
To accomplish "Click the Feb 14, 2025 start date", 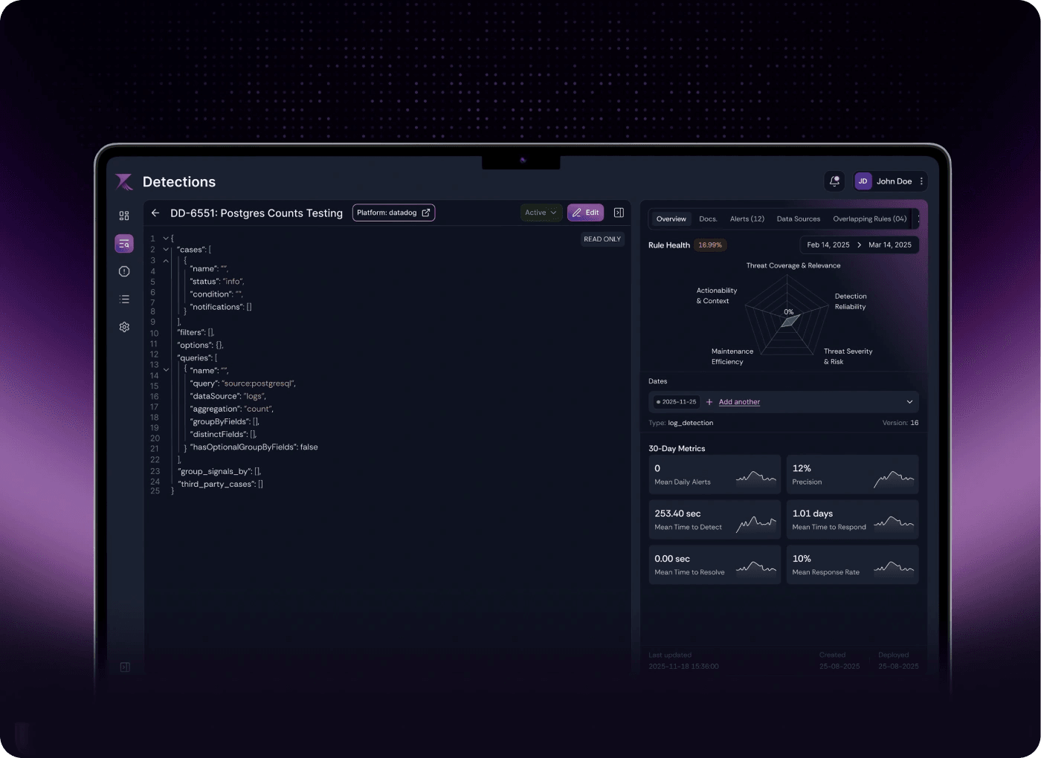I will [828, 245].
